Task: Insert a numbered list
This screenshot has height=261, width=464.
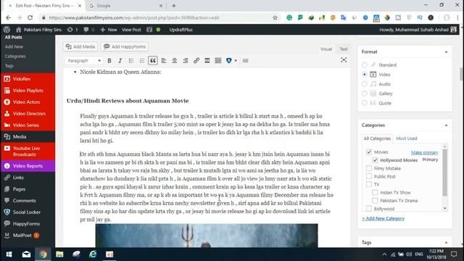Action: (x=142, y=61)
